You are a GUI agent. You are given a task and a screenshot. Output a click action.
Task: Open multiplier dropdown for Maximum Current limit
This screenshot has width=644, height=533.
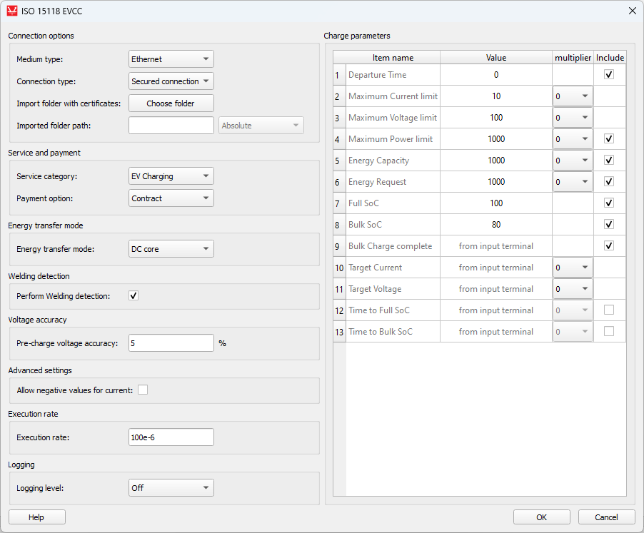coord(573,96)
